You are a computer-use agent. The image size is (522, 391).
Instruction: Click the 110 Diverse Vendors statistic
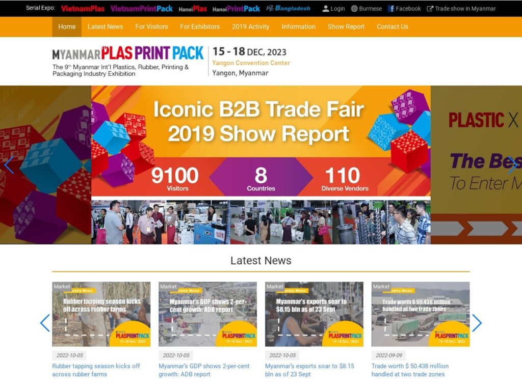(x=345, y=179)
